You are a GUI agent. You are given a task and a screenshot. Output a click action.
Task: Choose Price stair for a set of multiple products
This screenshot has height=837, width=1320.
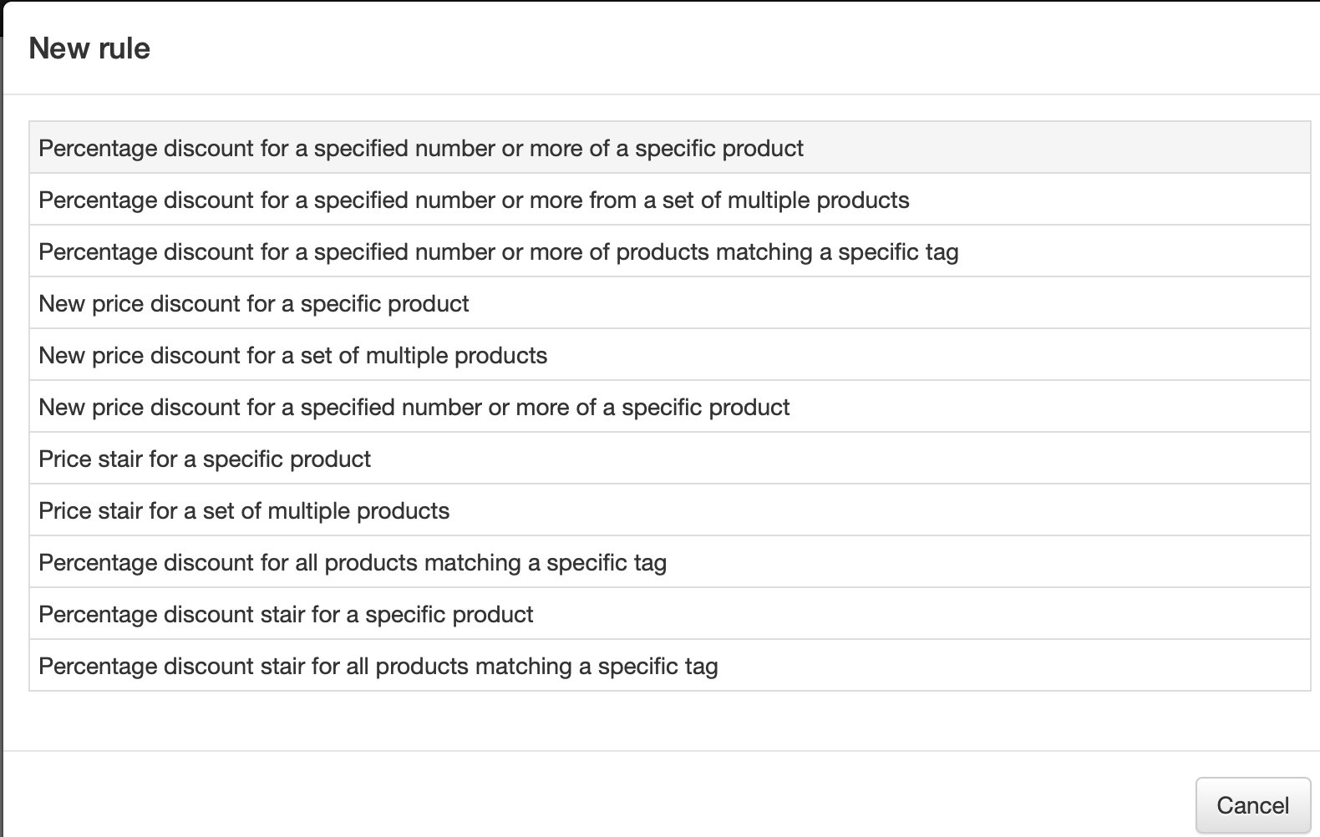(x=244, y=511)
